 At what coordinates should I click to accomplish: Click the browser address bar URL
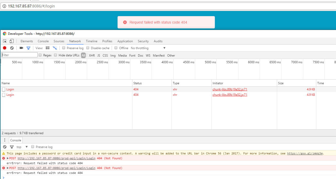point(31,6)
